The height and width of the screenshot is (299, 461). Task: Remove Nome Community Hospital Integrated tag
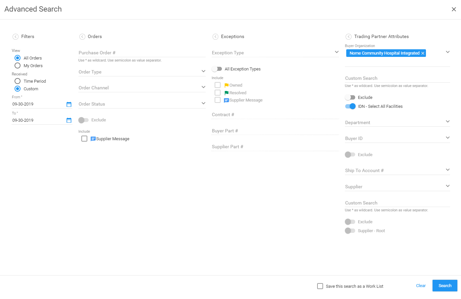pyautogui.click(x=423, y=53)
